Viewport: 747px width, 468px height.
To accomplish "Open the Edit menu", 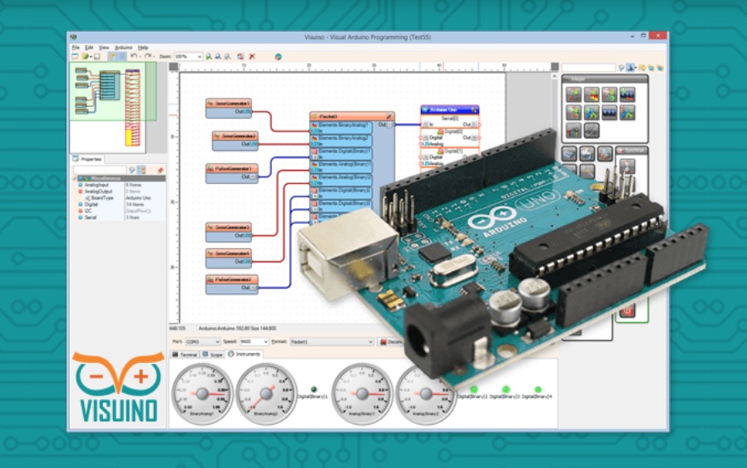I will click(x=89, y=47).
